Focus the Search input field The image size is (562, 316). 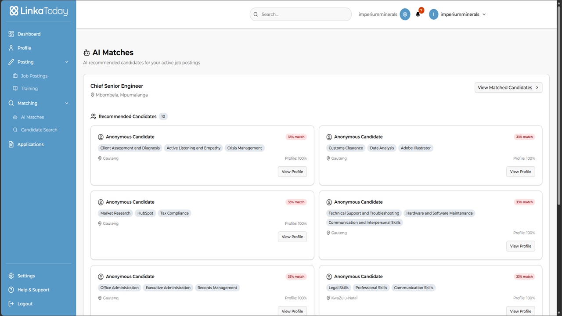tap(301, 14)
